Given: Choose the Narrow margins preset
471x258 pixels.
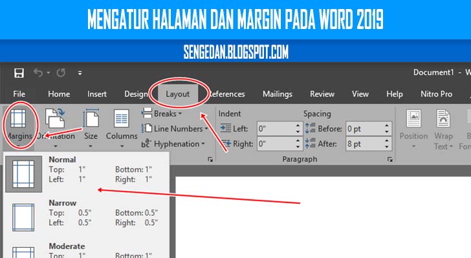Looking at the screenshot, I should click(x=87, y=217).
